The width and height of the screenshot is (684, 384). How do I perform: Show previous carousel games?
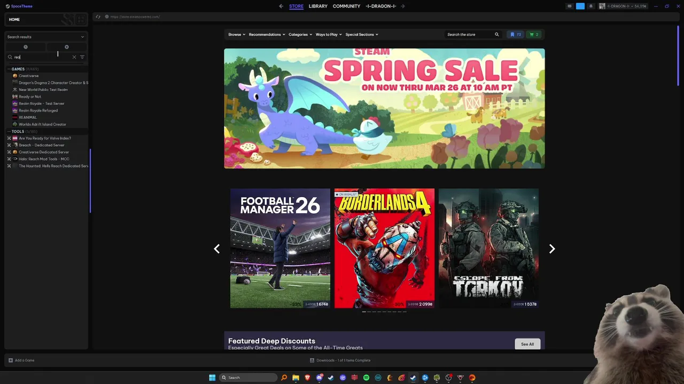(216, 249)
